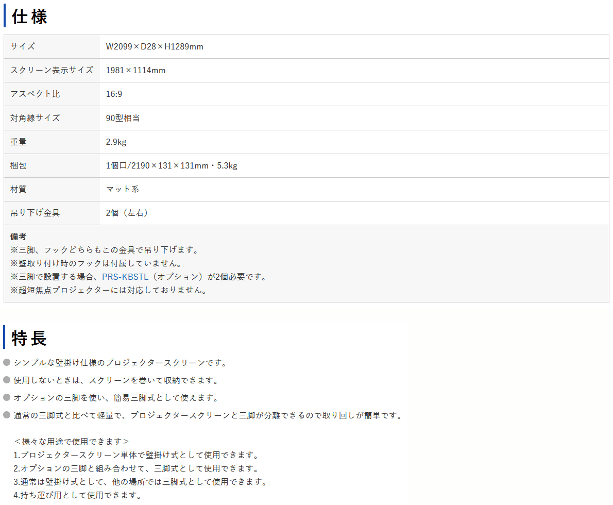
Task: Click usage item 2 about オプションの三脚と組み合わせて
Action: point(137,468)
